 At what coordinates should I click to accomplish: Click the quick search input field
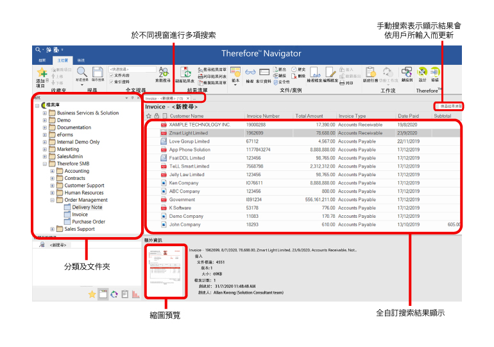click(132, 68)
